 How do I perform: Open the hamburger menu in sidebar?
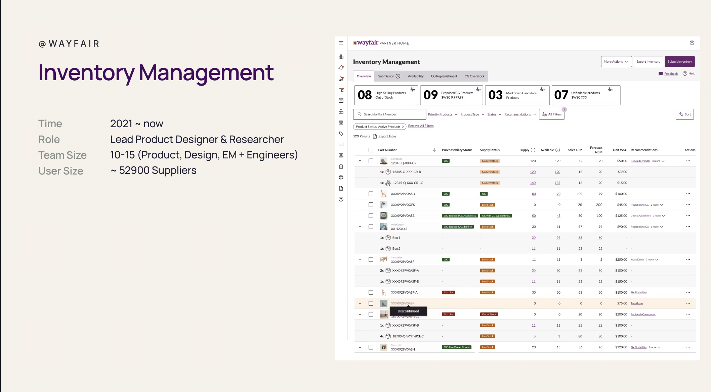click(341, 43)
